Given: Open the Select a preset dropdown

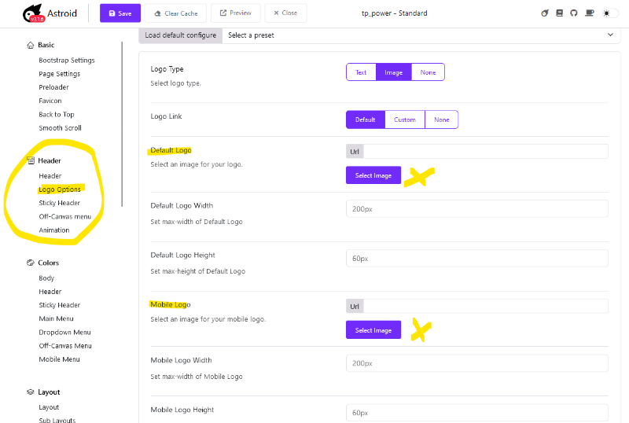Looking at the screenshot, I should coord(421,35).
